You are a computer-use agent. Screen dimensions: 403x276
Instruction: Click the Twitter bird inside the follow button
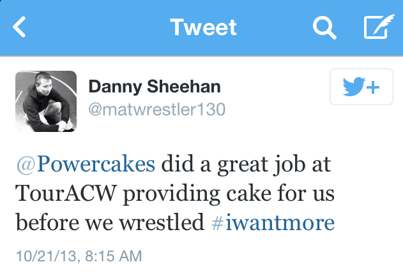pyautogui.click(x=352, y=87)
